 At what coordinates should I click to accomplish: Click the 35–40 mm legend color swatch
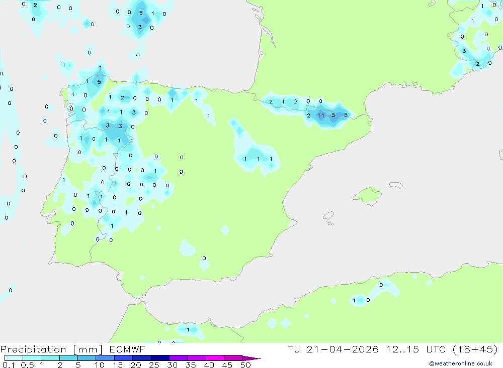tap(197, 358)
